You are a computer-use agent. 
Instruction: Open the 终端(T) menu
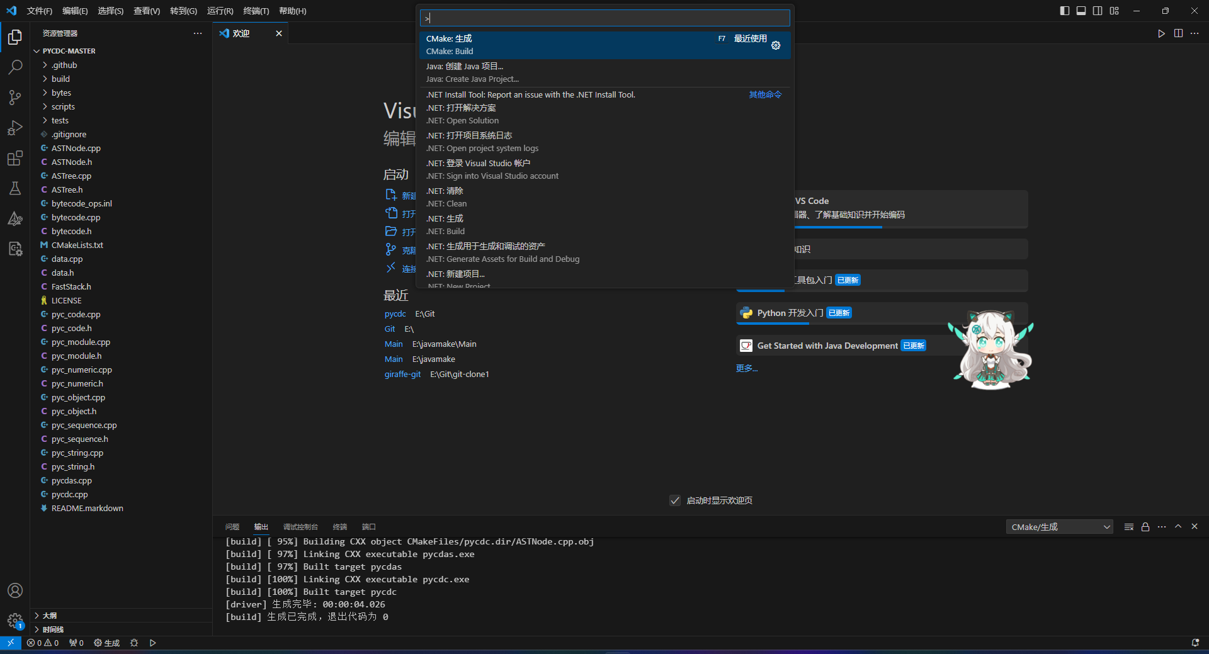(x=256, y=11)
